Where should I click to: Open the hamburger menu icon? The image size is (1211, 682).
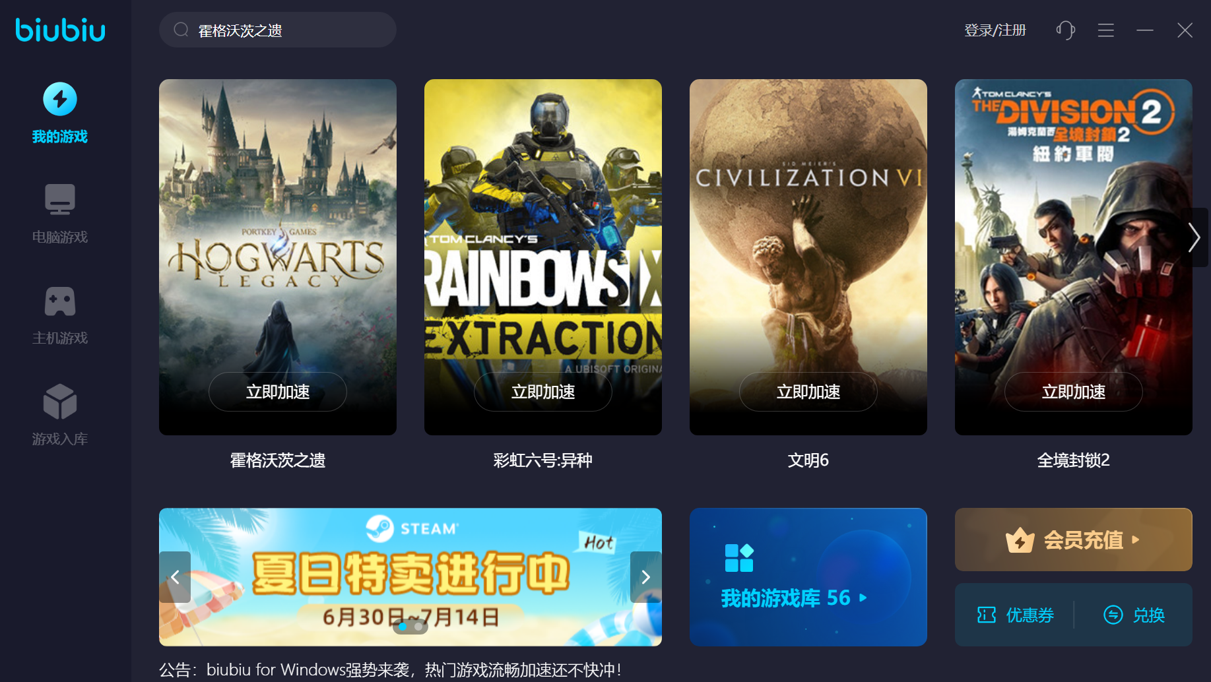click(1106, 30)
